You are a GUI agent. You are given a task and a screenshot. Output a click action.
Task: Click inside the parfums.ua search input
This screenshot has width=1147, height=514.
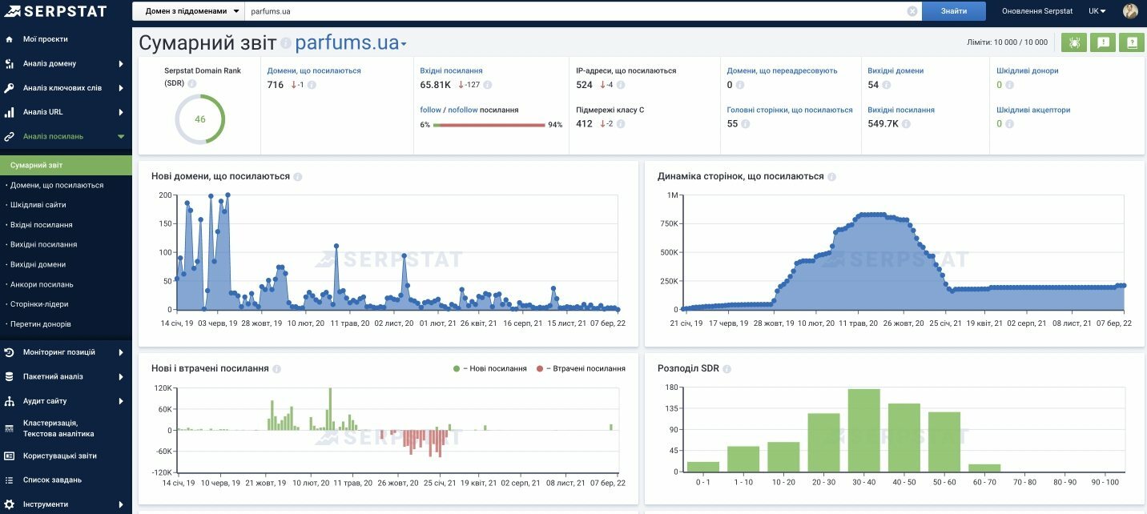tap(575, 11)
